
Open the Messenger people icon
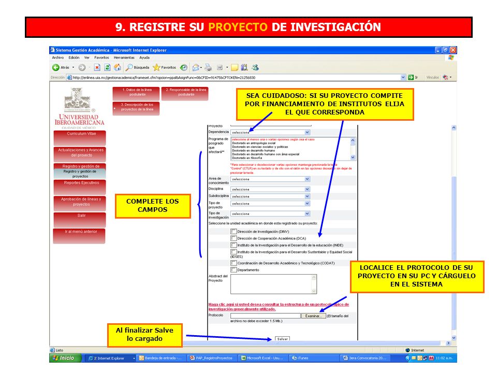[x=255, y=67]
